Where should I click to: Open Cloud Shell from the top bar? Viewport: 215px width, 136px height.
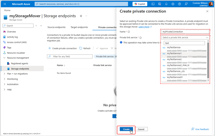(x=153, y=4)
